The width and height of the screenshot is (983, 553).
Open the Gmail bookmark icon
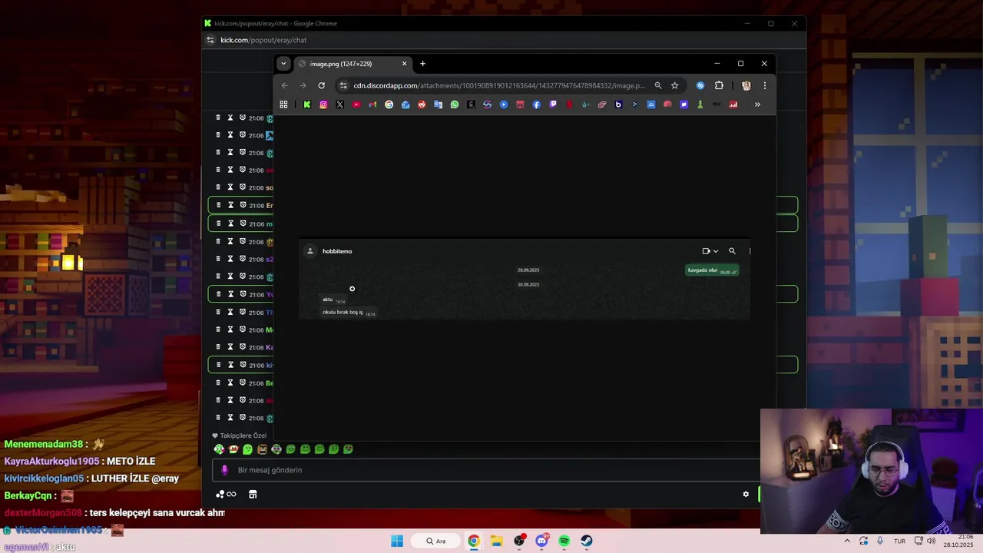(x=372, y=104)
